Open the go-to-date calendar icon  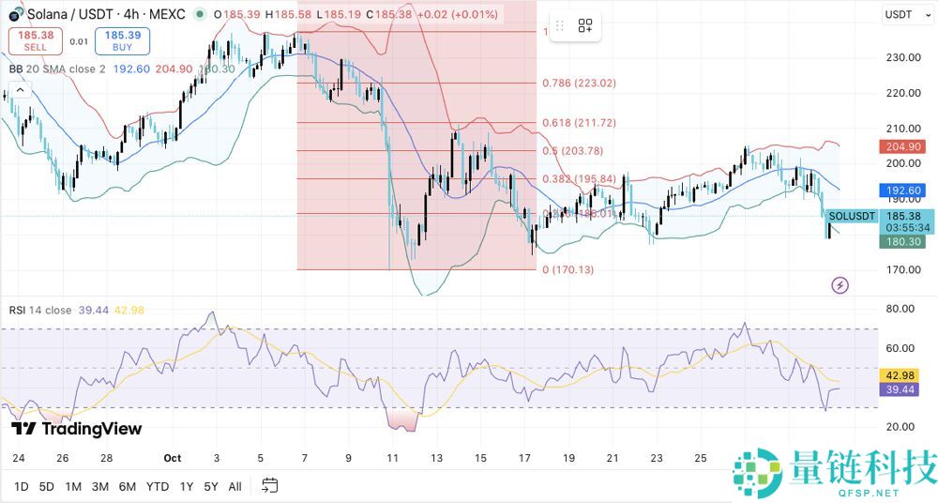tap(270, 485)
